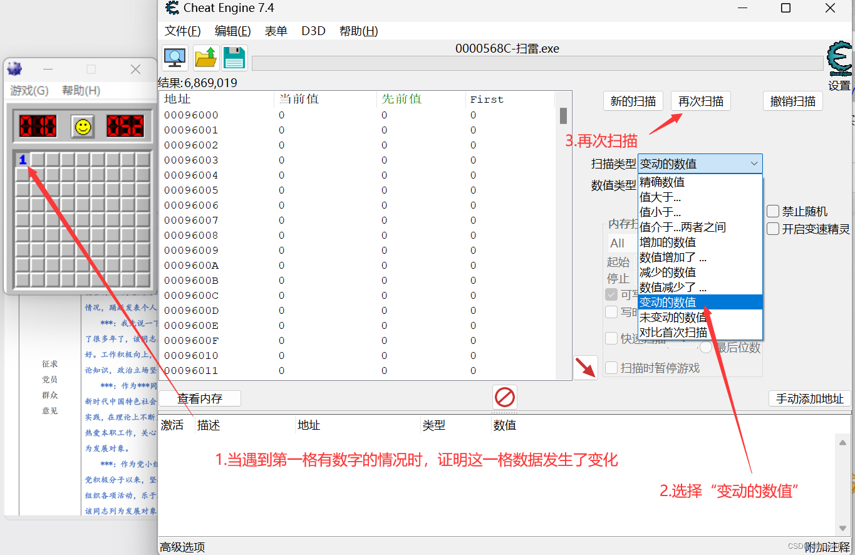Choose 值介于...两者之间 option
This screenshot has height=555, width=855.
(700, 227)
